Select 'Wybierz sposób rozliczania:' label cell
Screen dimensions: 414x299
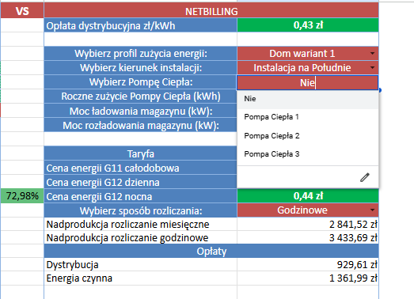[140, 211]
